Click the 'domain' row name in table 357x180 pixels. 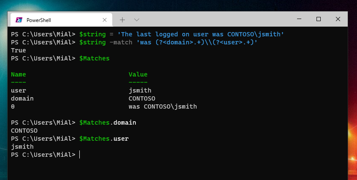(x=22, y=98)
